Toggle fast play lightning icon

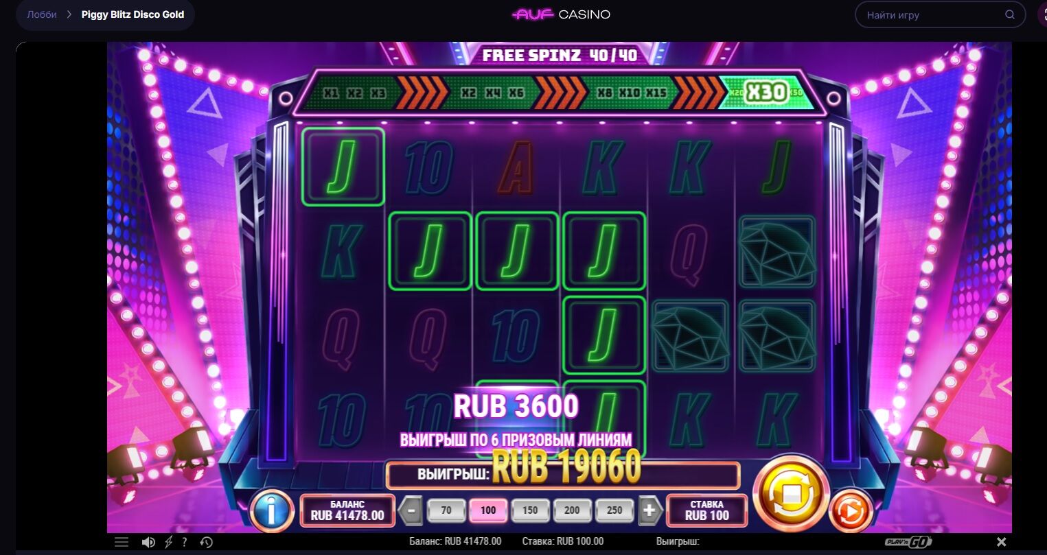169,542
